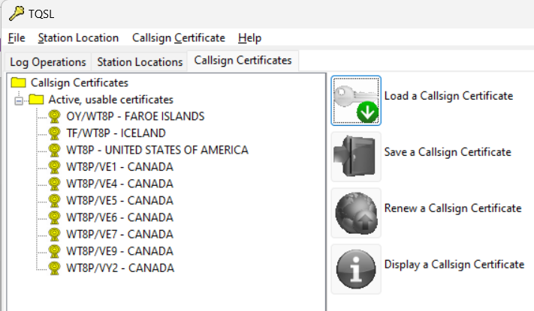
Task: Open the Callsign Certificate menu
Action: 179,37
